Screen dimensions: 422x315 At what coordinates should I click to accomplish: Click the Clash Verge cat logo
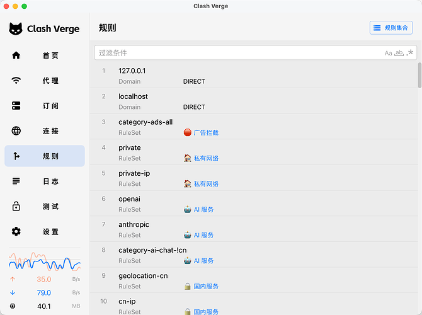(16, 29)
